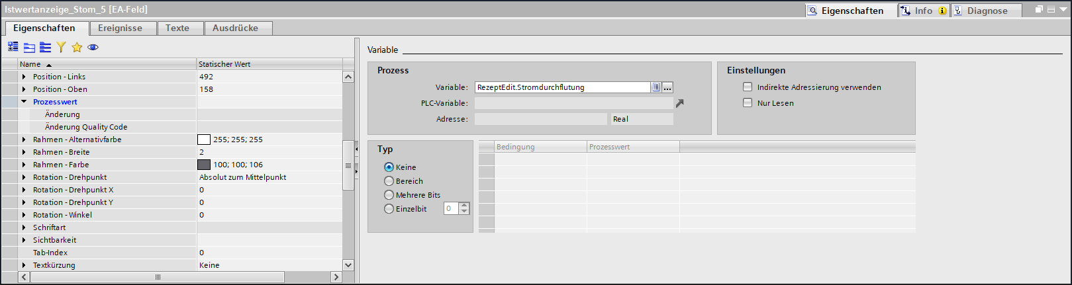Select the Keine radio button
The height and width of the screenshot is (285, 1072).
point(389,167)
